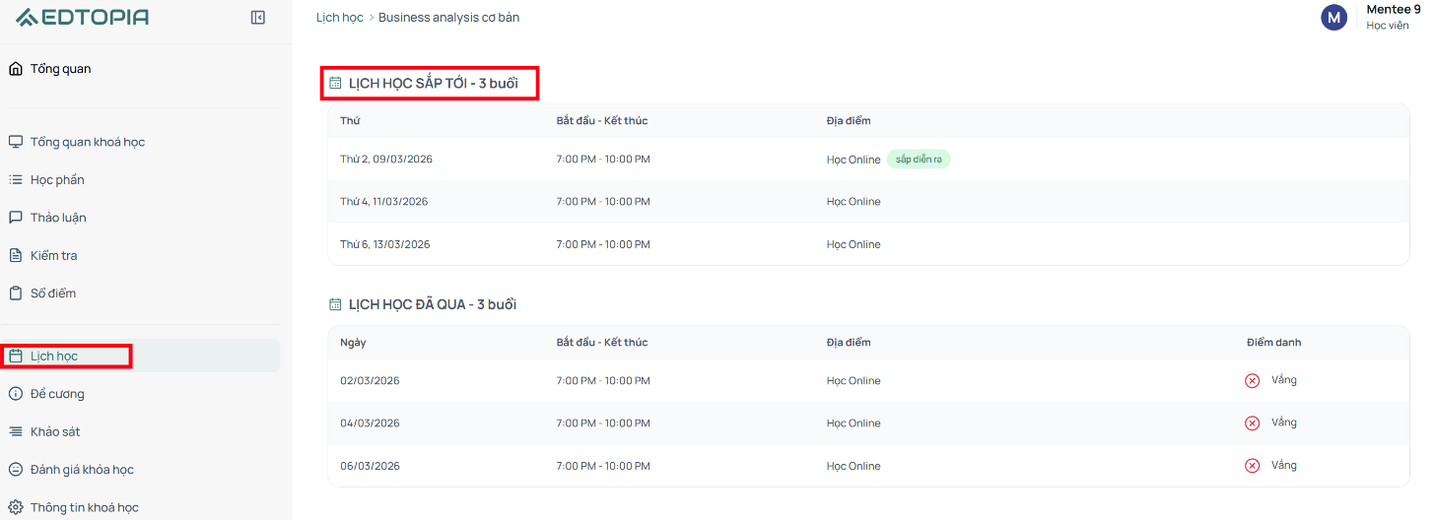Image resolution: width=1433 pixels, height=520 pixels.
Task: Click the Sổ điểm clipboard icon
Action: point(16,293)
